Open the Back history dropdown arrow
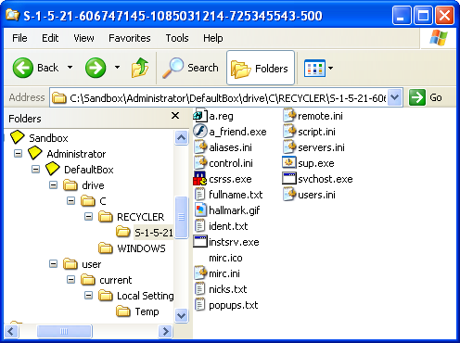This screenshot has height=343, width=460. tap(70, 68)
